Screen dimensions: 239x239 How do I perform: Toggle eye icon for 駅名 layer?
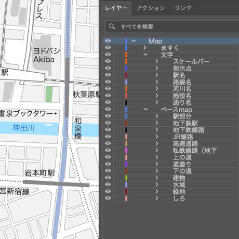108,75
